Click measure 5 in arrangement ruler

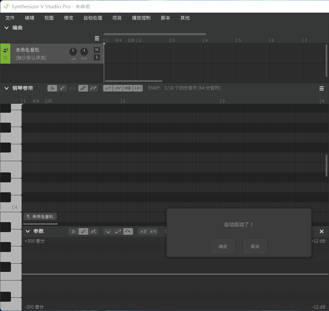239,40
